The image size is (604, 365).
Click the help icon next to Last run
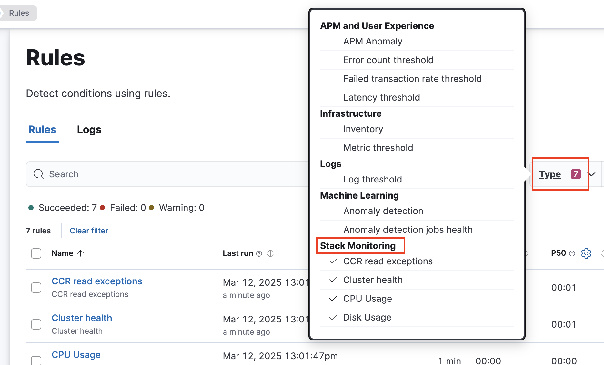(259, 254)
